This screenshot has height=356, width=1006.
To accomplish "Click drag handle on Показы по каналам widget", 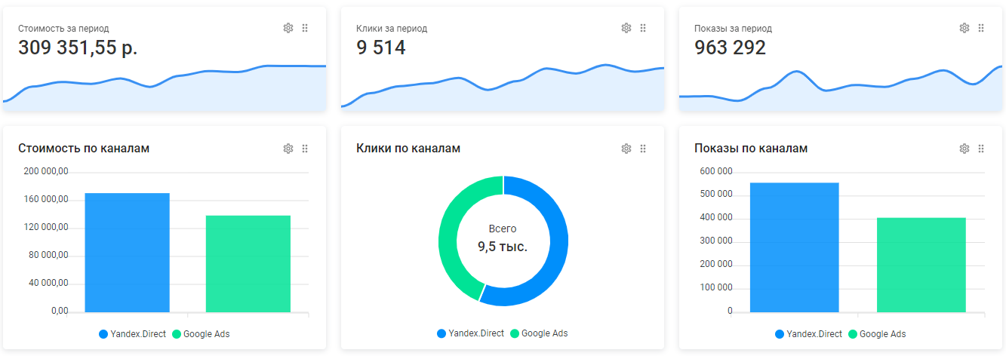I will tap(981, 149).
